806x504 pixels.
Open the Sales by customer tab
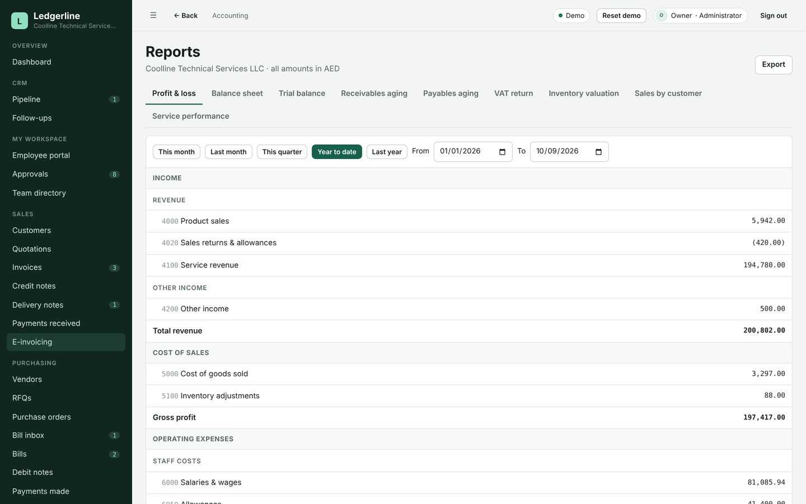coord(668,94)
